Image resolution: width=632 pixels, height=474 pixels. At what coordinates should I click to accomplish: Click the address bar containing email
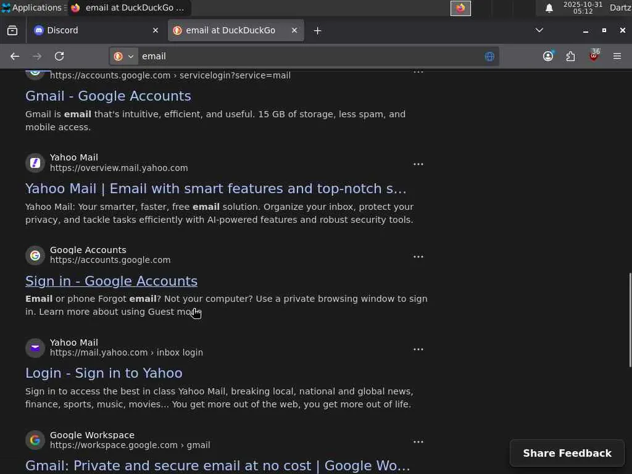coord(309,56)
